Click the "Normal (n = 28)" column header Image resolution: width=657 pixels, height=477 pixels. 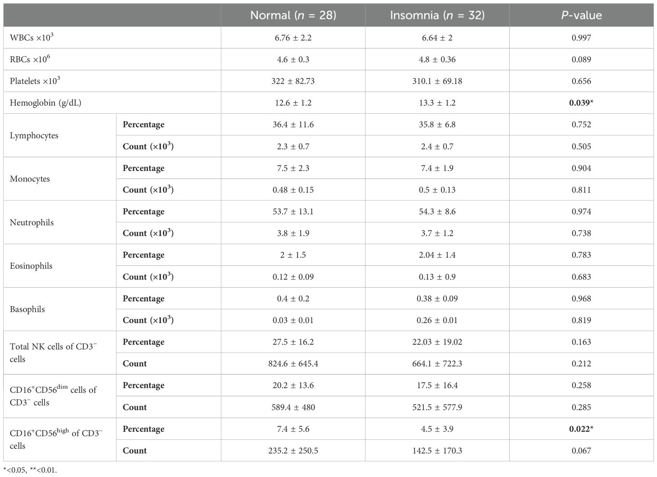293,15
